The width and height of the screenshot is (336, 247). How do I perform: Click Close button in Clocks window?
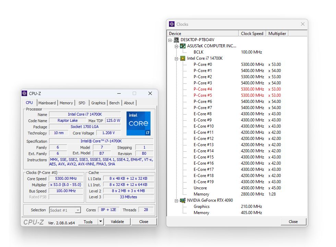point(293,222)
